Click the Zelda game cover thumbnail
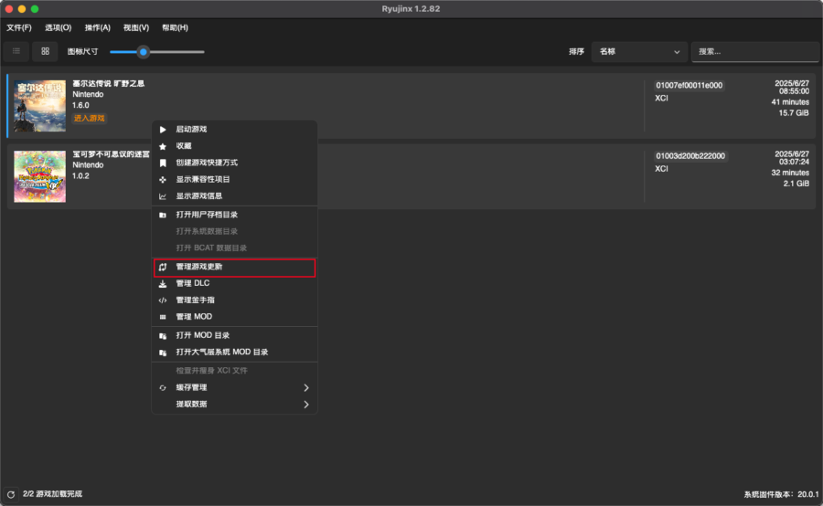 40,106
